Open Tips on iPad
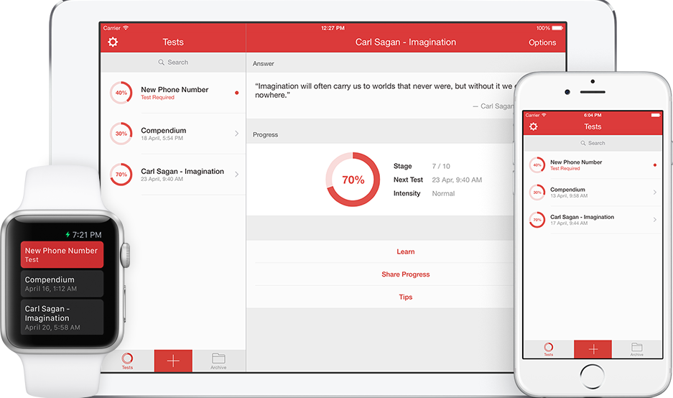Screen dimensions: 673x398 (x=406, y=297)
